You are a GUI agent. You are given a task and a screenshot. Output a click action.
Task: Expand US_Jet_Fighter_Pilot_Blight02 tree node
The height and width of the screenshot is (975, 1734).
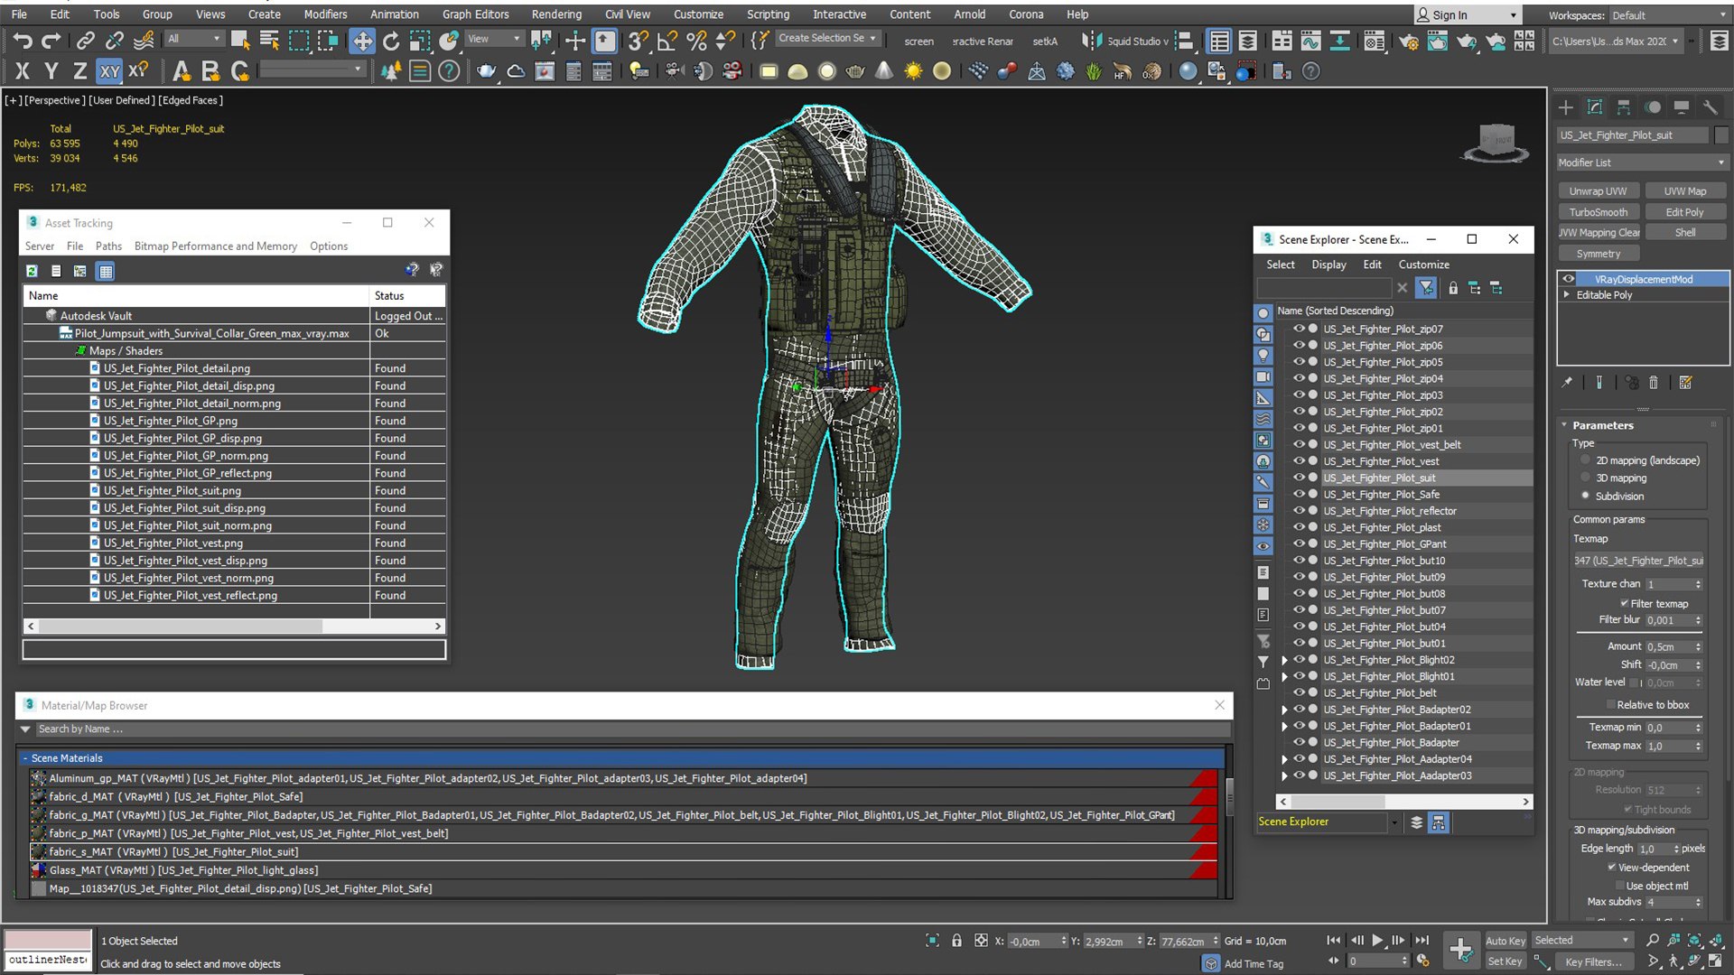(x=1284, y=660)
